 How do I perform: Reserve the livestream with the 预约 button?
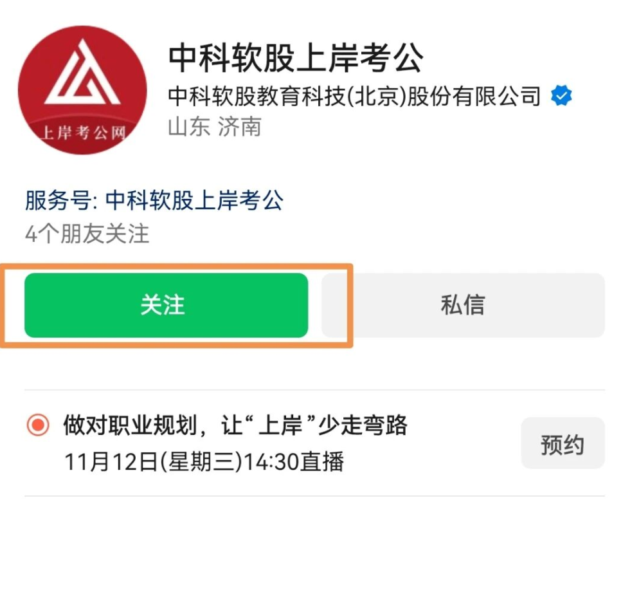point(562,443)
